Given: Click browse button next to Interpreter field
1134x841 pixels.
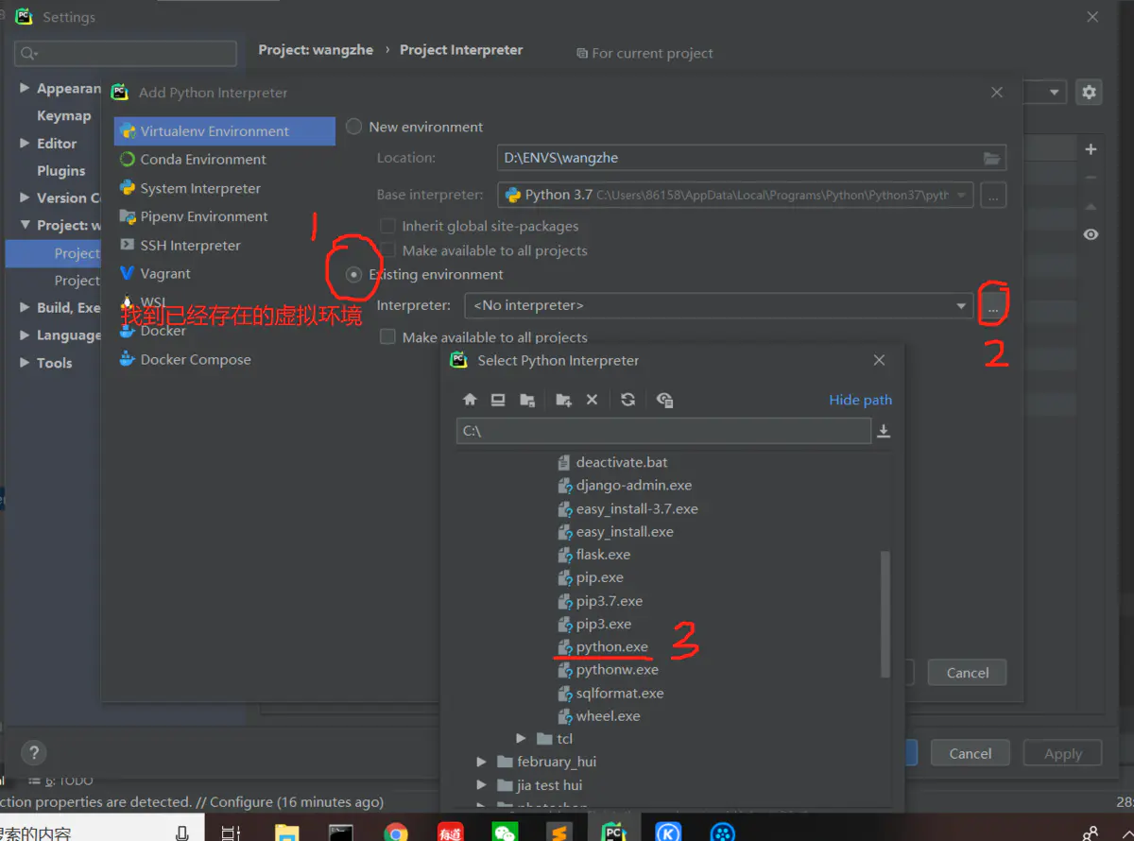Looking at the screenshot, I should pos(993,305).
